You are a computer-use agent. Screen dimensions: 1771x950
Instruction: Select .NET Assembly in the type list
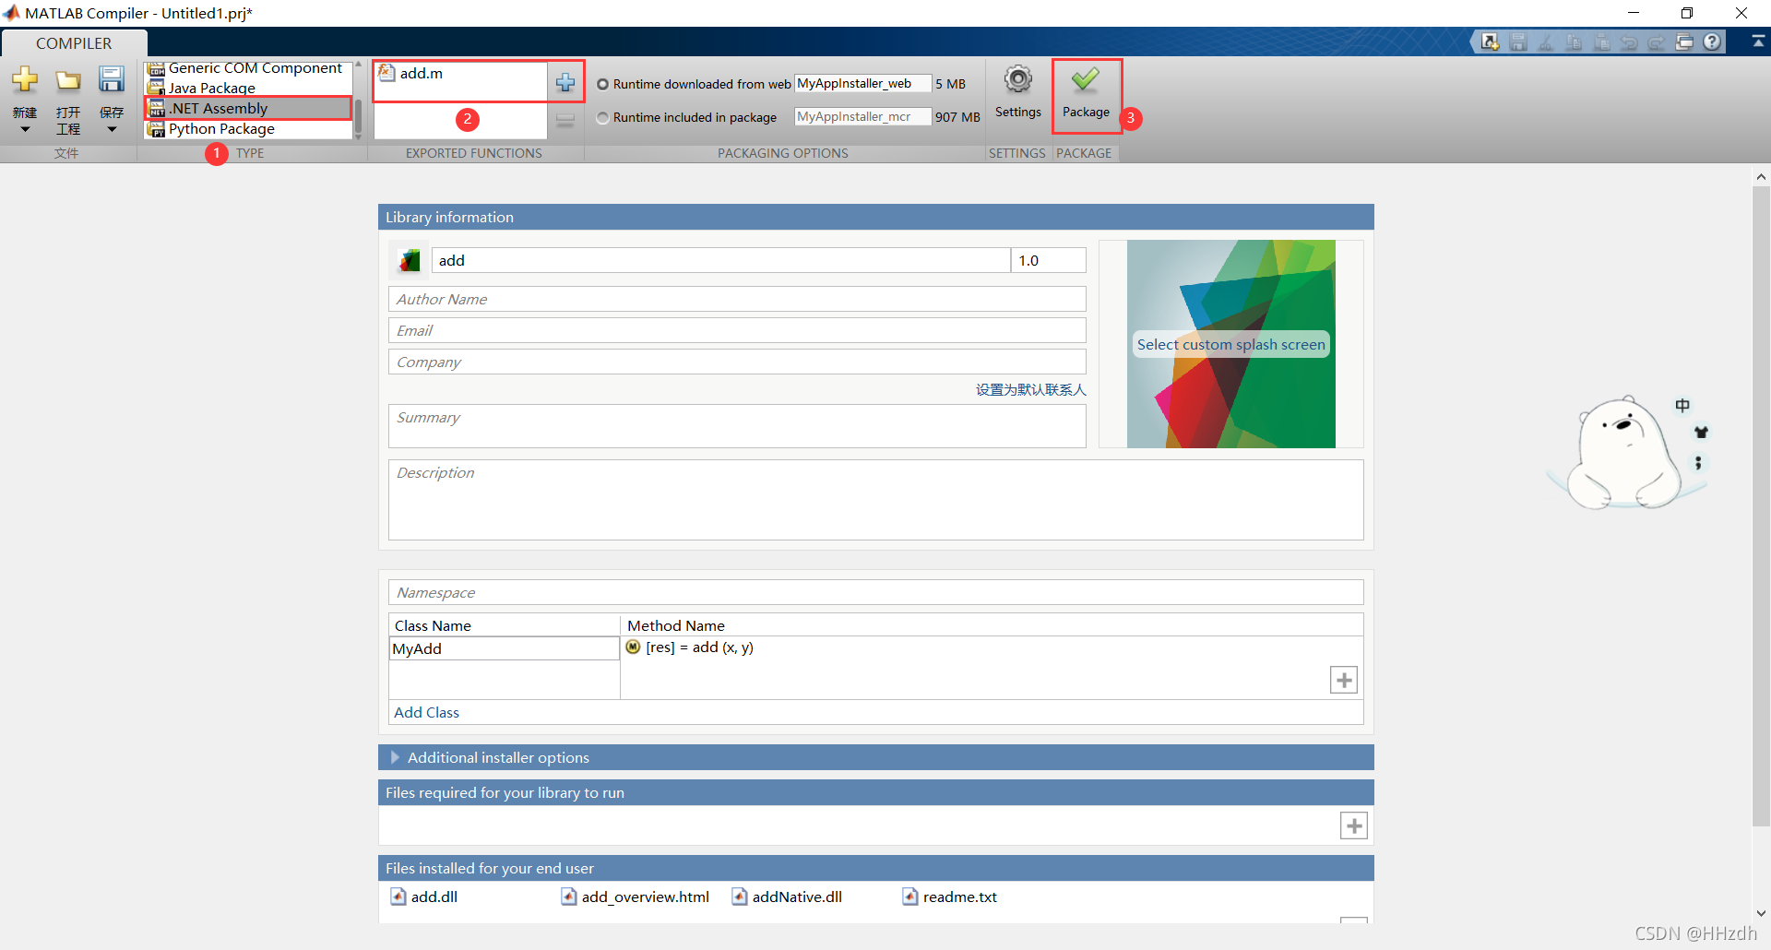219,108
